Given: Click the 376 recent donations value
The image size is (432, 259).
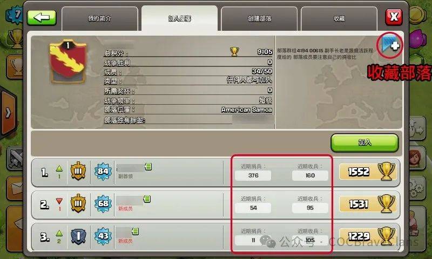Looking at the screenshot, I should (253, 175).
